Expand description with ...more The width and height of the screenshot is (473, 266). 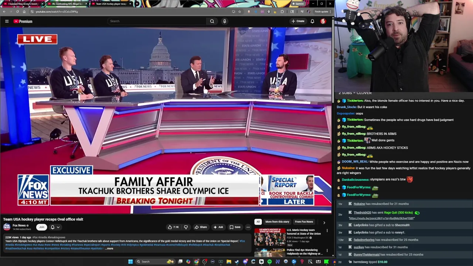click(x=109, y=249)
